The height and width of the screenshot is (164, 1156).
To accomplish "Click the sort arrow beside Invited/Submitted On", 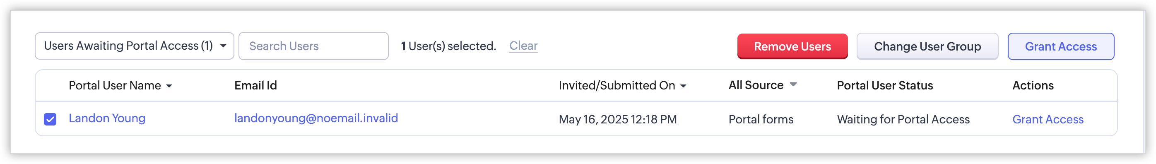I will click(x=683, y=86).
